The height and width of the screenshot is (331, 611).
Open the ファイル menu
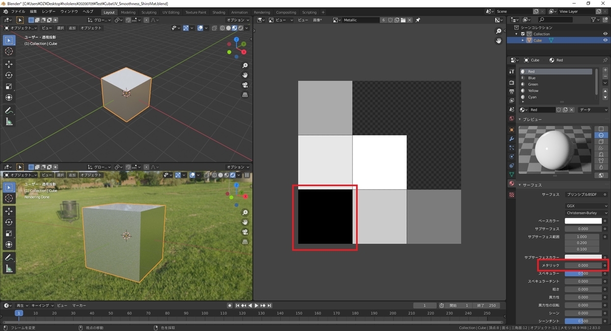18,11
